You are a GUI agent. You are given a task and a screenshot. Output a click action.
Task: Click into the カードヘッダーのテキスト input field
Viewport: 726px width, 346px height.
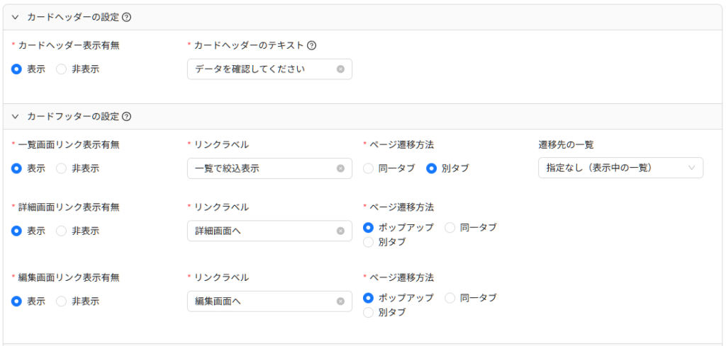pyautogui.click(x=269, y=69)
